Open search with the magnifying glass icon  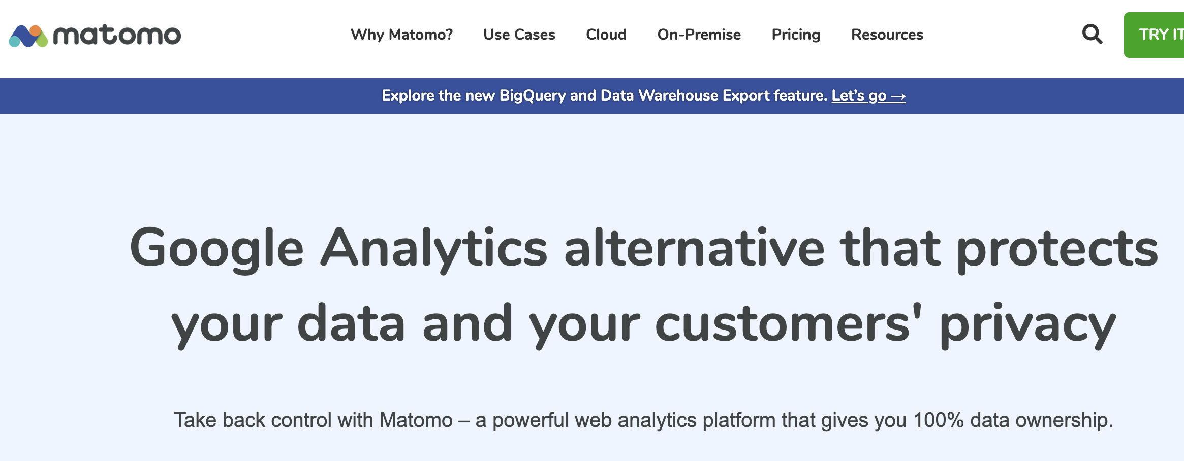pyautogui.click(x=1092, y=35)
